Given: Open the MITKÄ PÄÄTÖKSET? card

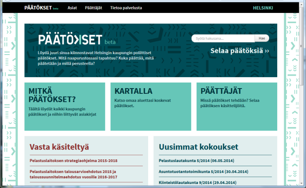Looking at the screenshot, I should click(65, 106).
